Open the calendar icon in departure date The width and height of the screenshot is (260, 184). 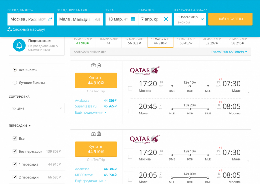pyautogui.click(x=133, y=19)
